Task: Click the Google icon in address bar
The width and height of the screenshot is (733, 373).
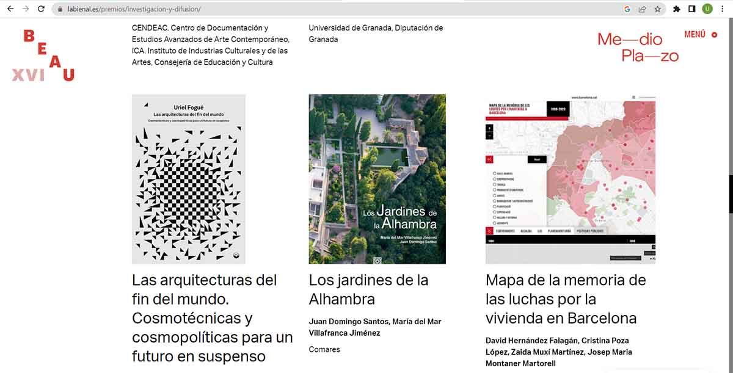Action: pyautogui.click(x=627, y=9)
